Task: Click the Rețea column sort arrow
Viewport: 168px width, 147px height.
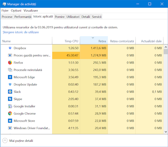Action: 93,38
